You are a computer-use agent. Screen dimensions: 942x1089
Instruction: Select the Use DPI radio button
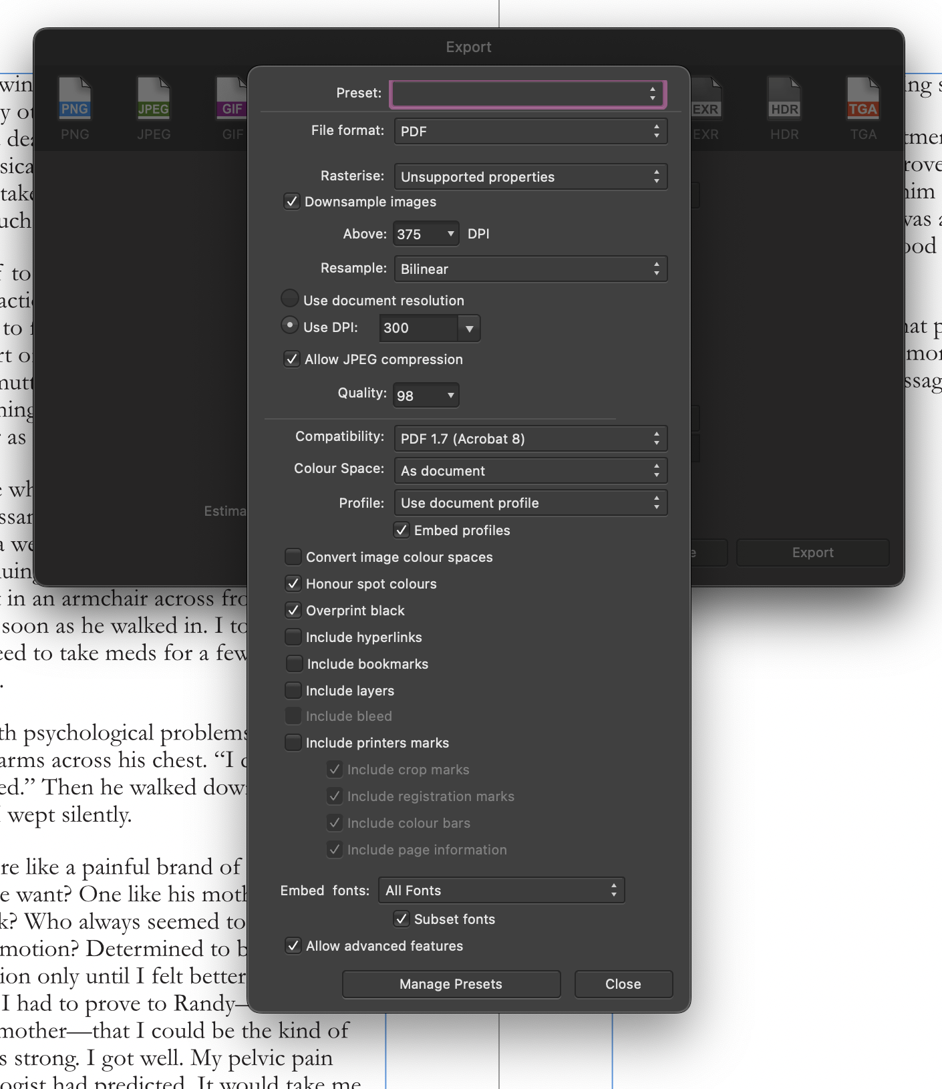click(x=290, y=325)
